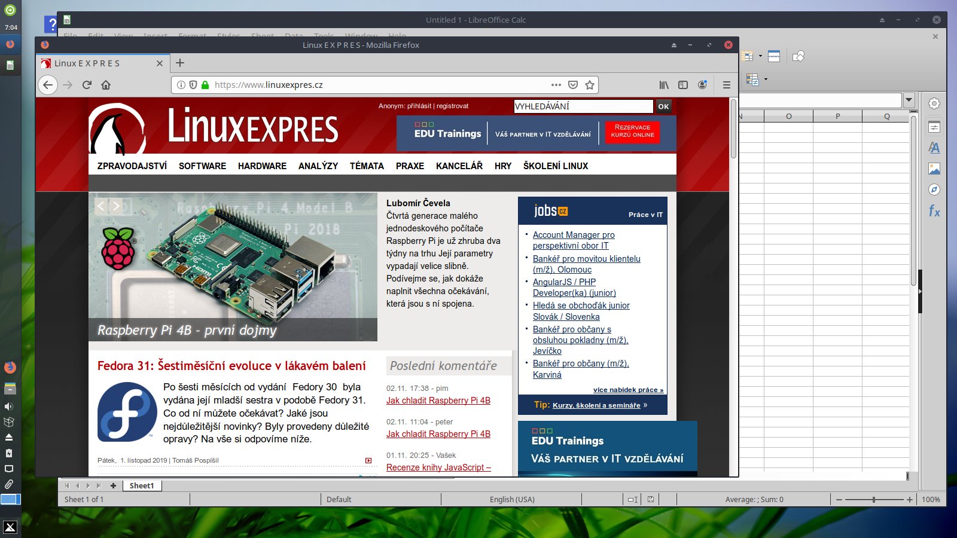Save page to Pocket icon
The width and height of the screenshot is (957, 538).
(573, 85)
